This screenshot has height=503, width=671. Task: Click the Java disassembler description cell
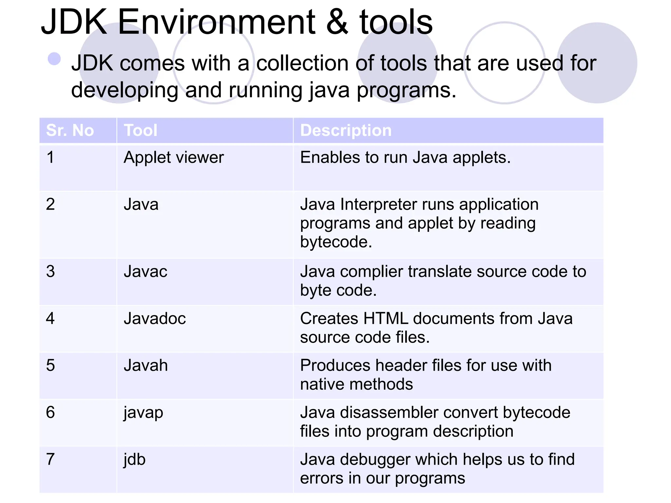pyautogui.click(x=435, y=422)
